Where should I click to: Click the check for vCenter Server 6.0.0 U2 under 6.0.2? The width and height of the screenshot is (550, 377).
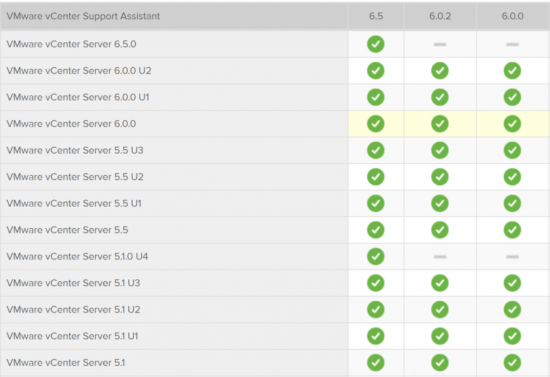pos(440,71)
